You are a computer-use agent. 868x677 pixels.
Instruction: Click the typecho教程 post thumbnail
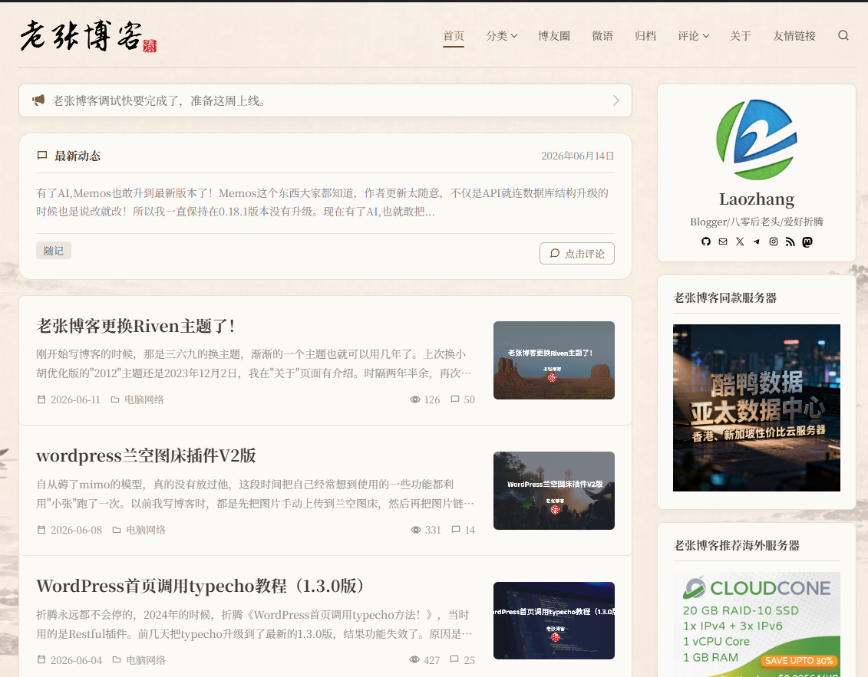[x=554, y=620]
